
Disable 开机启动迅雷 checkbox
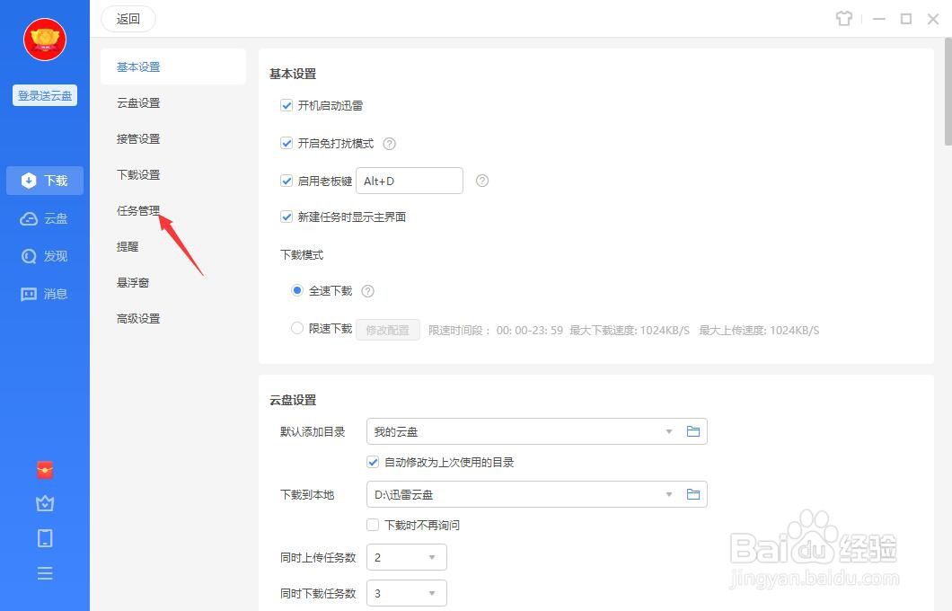(x=286, y=105)
